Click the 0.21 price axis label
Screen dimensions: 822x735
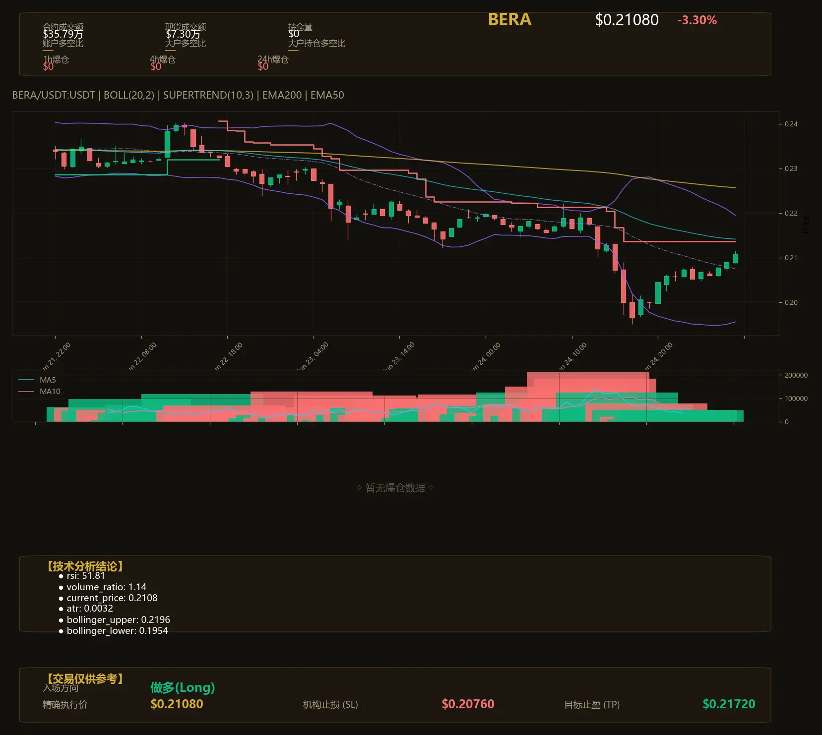791,258
